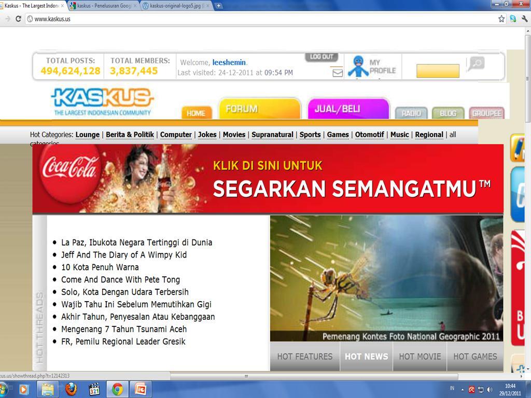Open a new tab with plus button
The height and width of the screenshot is (398, 531).
pyautogui.click(x=219, y=6)
